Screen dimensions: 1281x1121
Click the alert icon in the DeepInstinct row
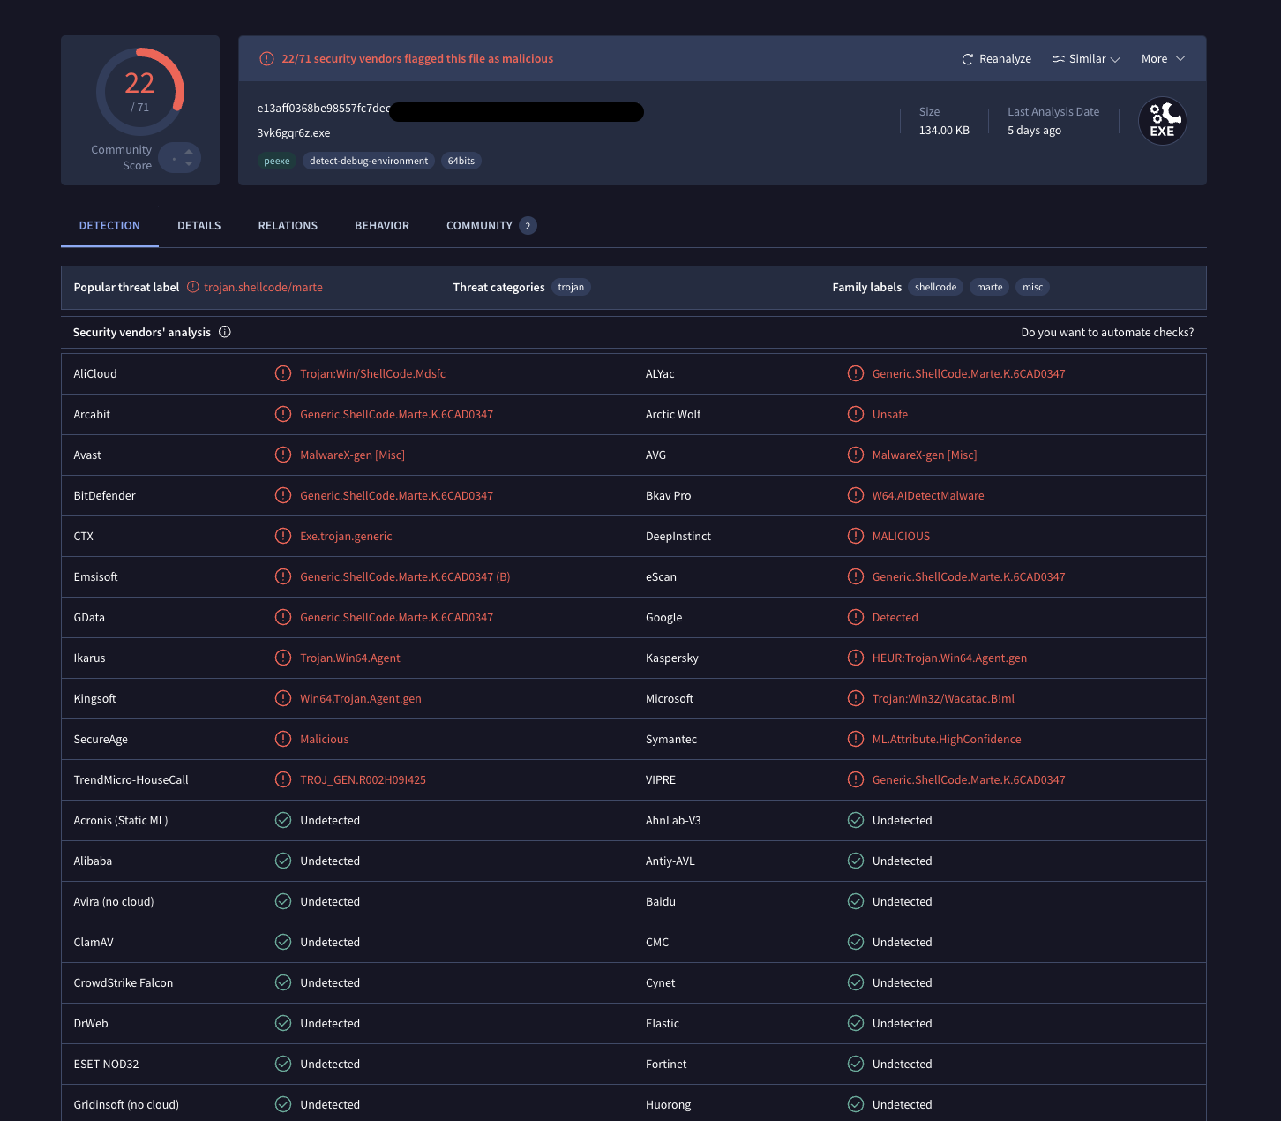click(x=856, y=536)
